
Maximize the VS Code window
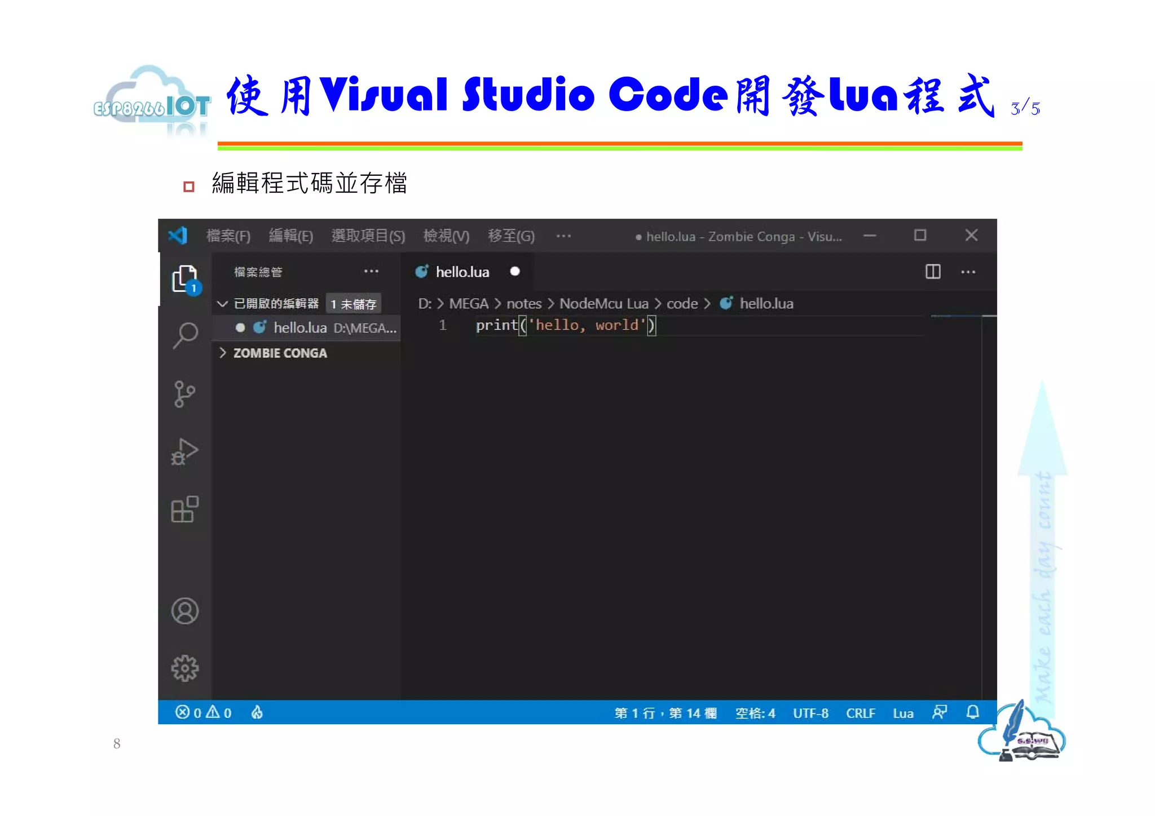[920, 235]
